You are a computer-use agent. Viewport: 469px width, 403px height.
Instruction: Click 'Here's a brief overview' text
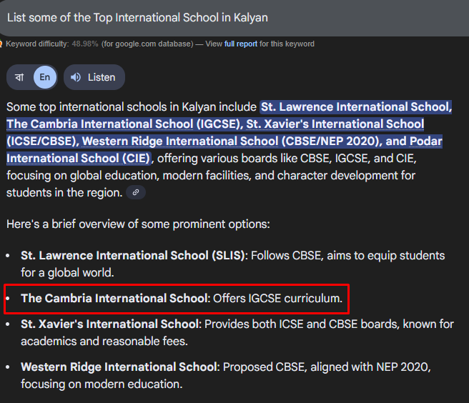pyautogui.click(x=138, y=224)
